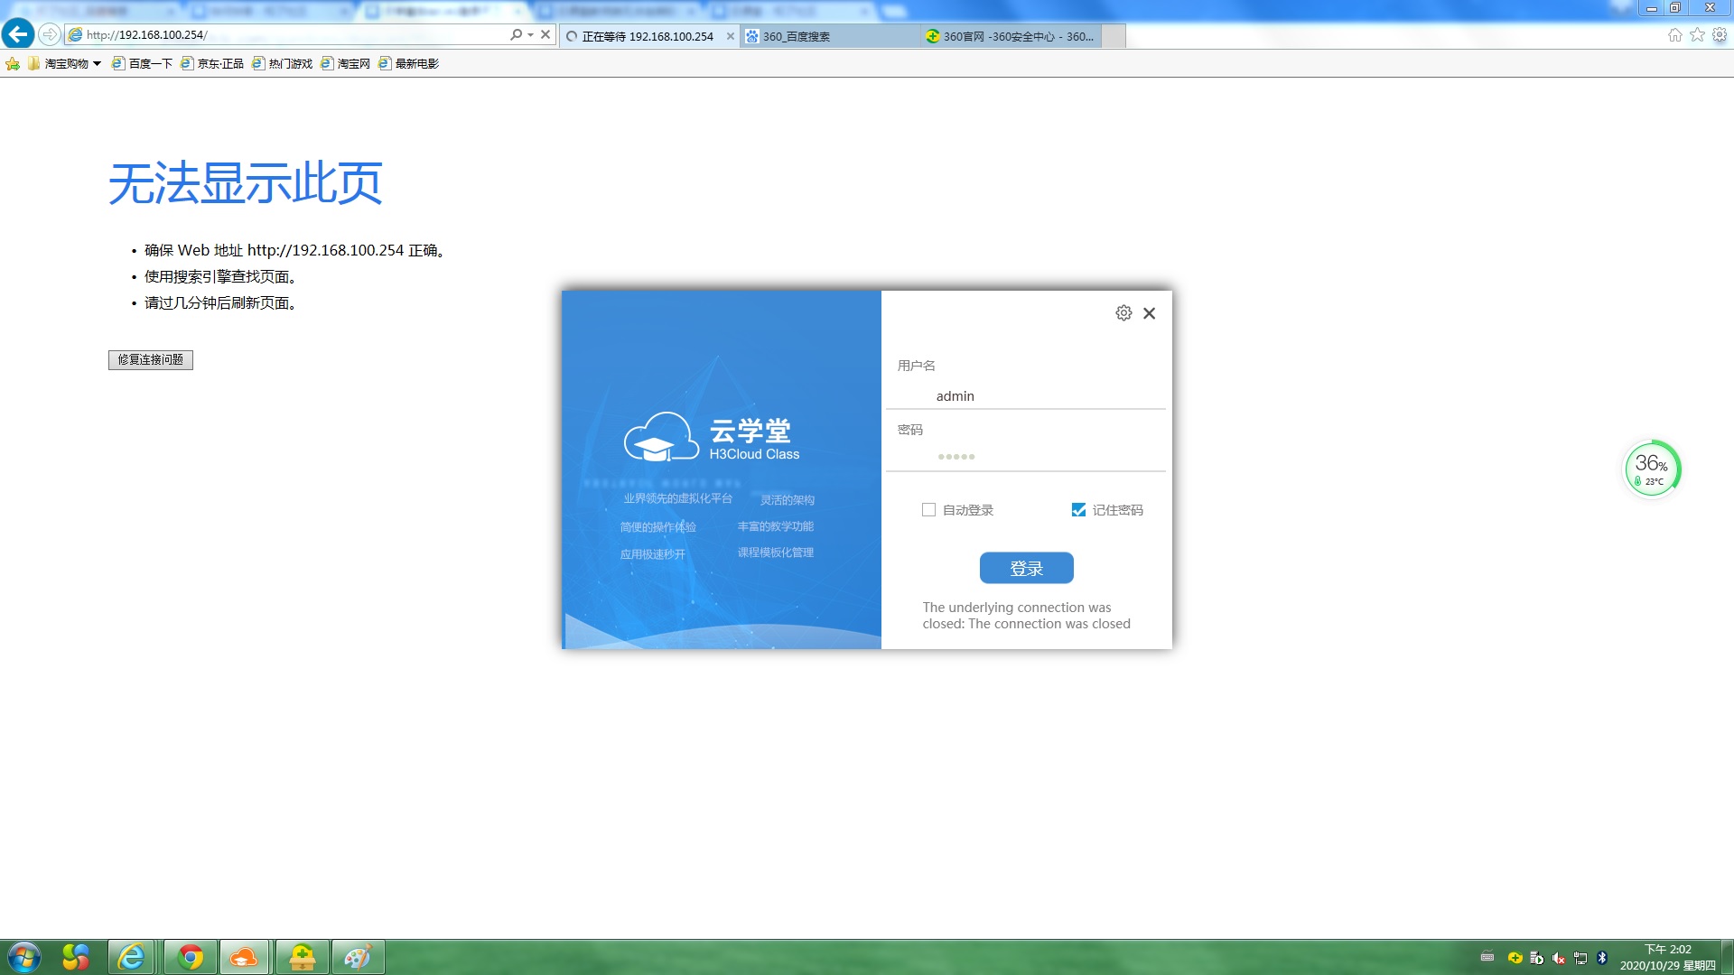
Task: Open Windows Start menu orb
Action: tap(24, 957)
